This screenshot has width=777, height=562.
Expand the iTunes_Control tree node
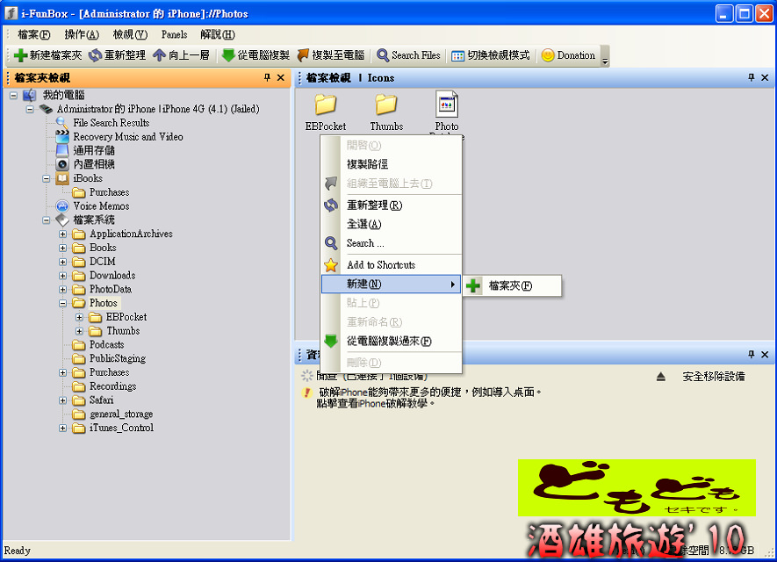click(x=63, y=429)
